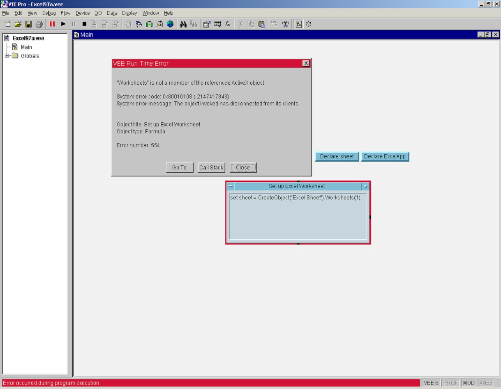Viewport: 501px width, 389px height.
Task: Expand the Globals tree node
Action: point(7,56)
